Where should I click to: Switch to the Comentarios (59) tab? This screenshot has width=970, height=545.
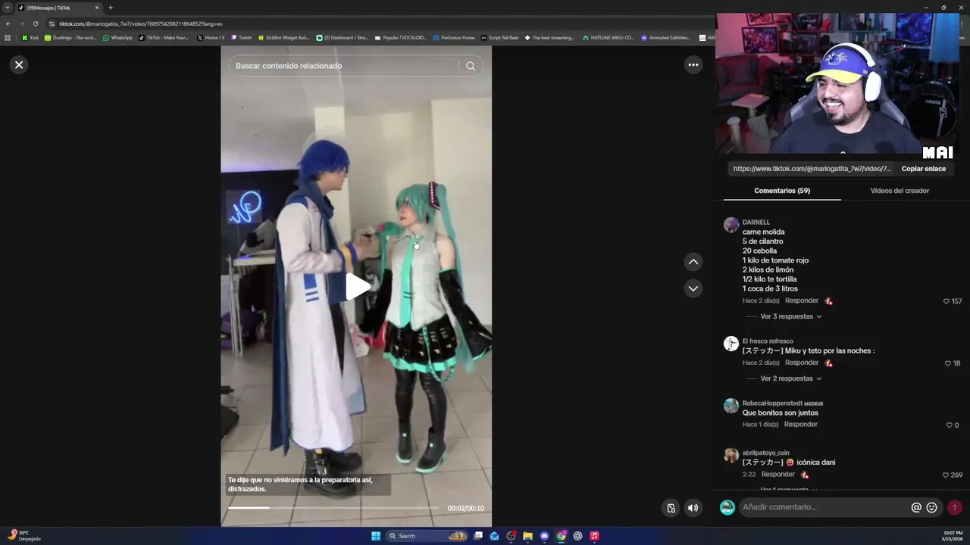[782, 191]
